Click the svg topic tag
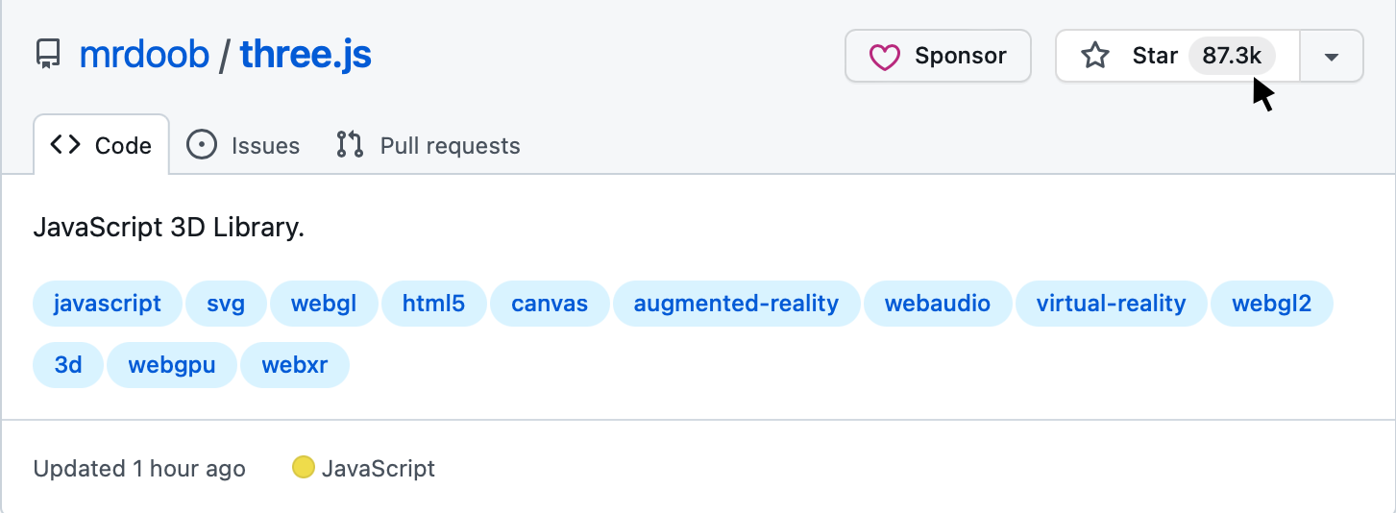Screen dimensions: 1396x513 pos(226,304)
